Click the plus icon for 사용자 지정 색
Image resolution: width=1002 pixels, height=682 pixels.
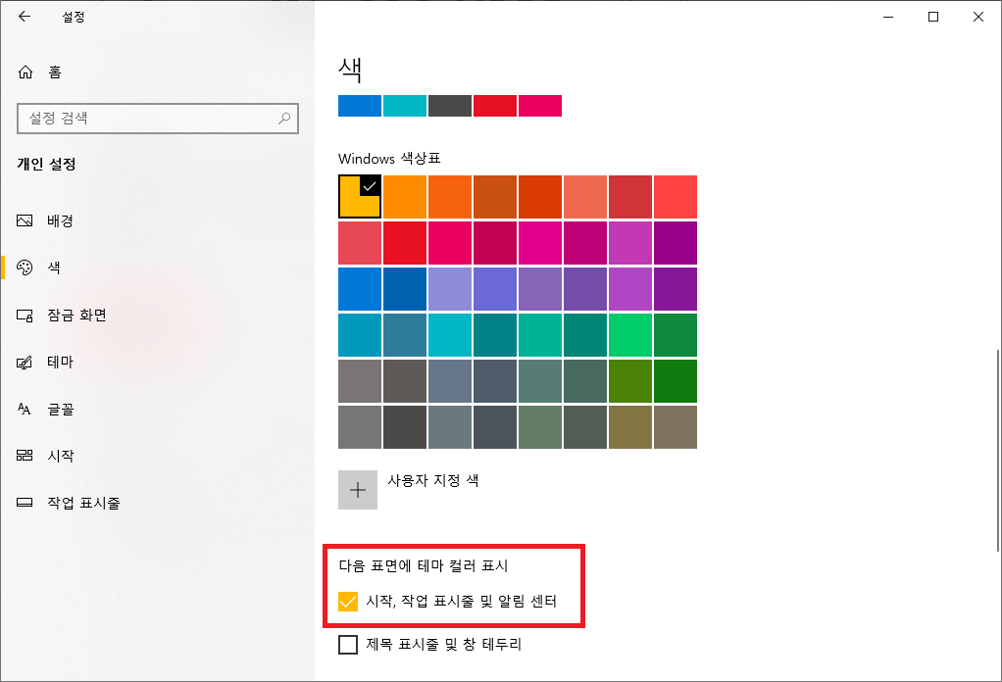358,490
